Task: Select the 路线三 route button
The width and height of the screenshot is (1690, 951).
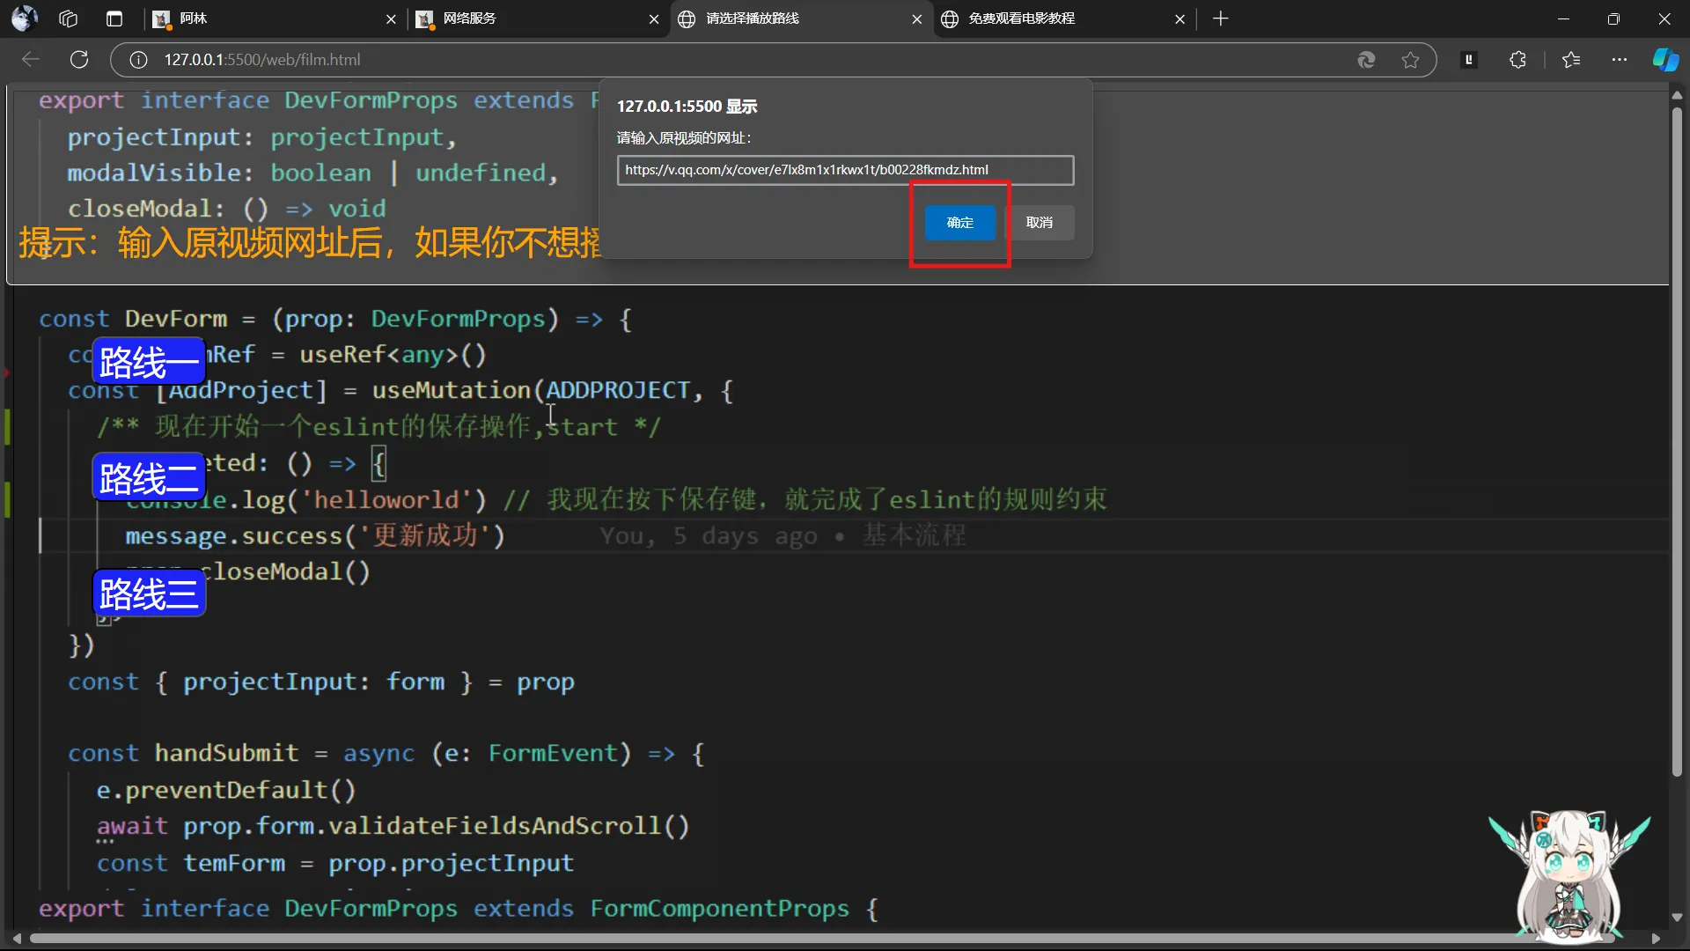Action: (149, 593)
